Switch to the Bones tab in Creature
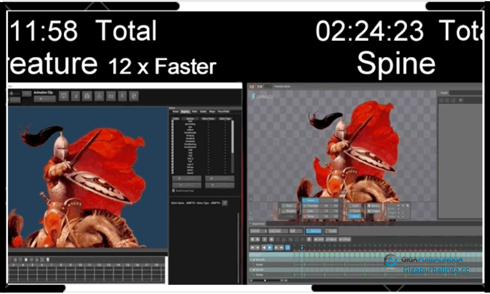Screen dimensions: 490x294 [x=176, y=111]
